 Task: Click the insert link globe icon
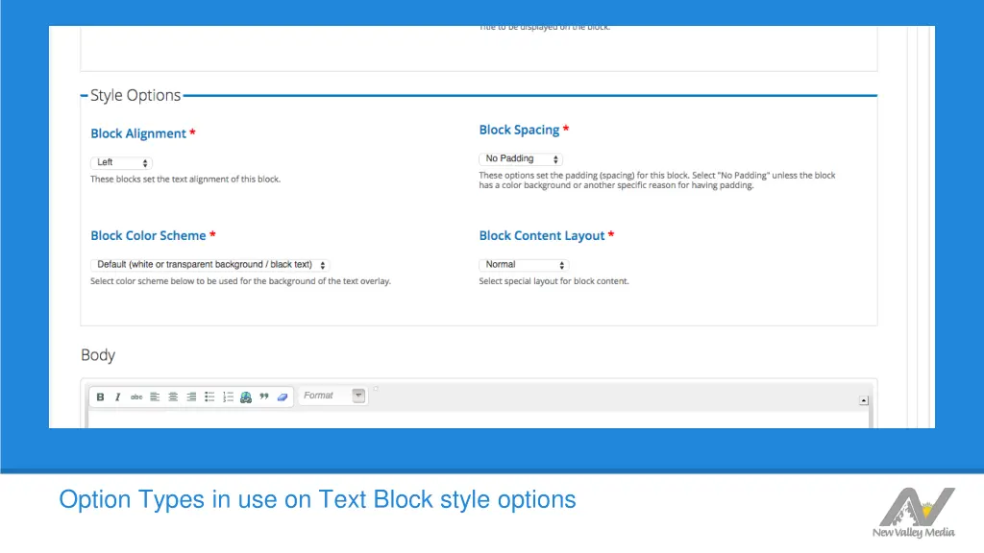tap(246, 397)
